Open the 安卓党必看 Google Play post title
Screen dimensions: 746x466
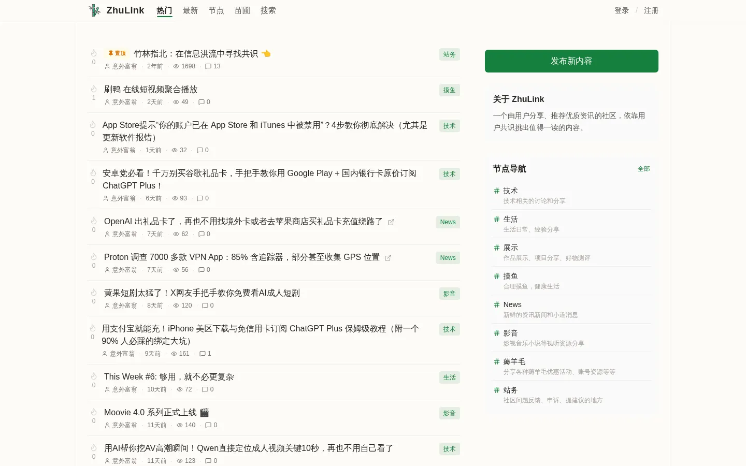tap(259, 179)
